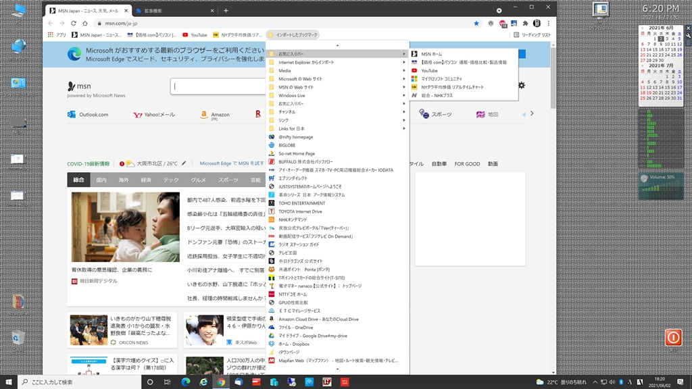Screen dimensions: 692x389
Task: Open the Yahoo!メール shortcut
Action: [154, 114]
